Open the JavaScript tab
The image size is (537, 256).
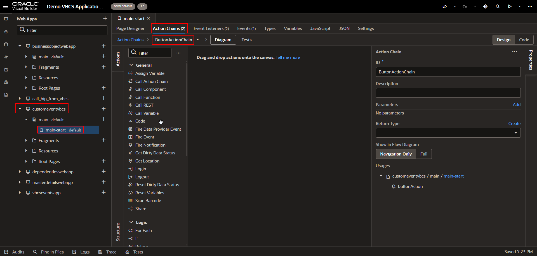(x=320, y=28)
